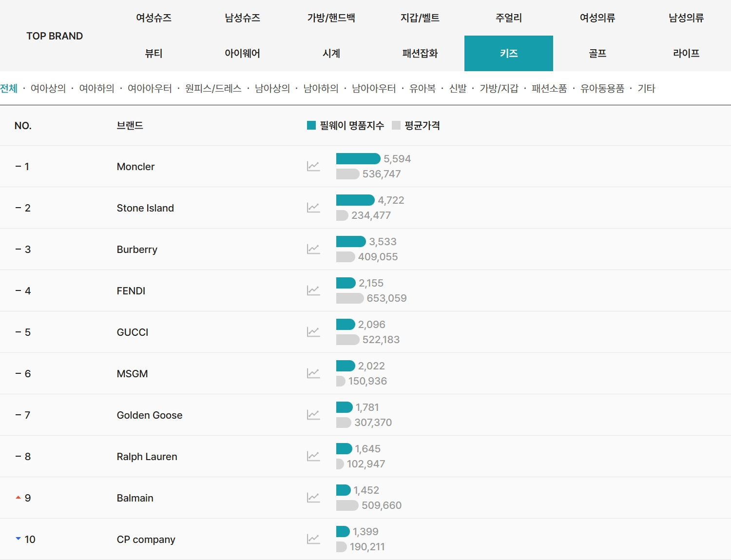Open the 주얼리 category tab

(x=509, y=18)
